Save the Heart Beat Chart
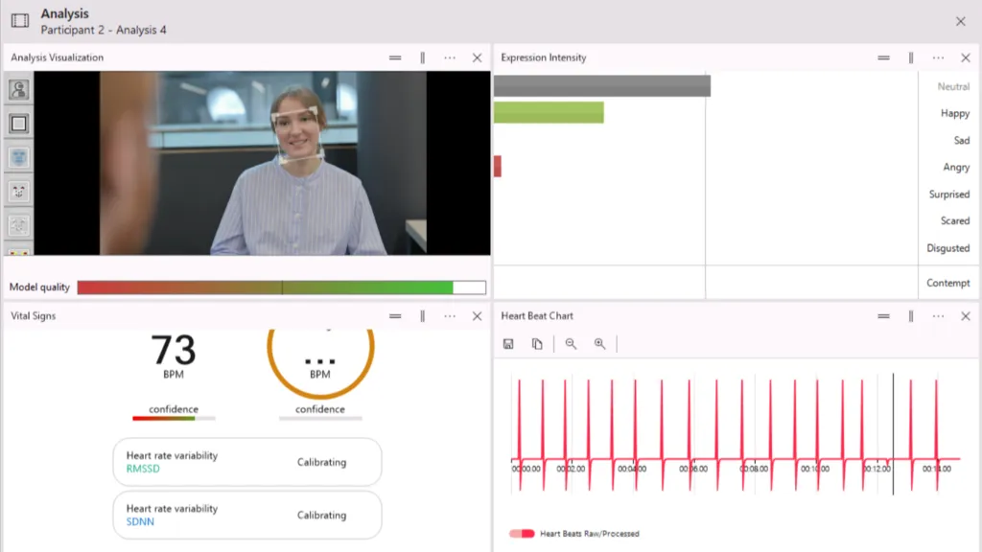 (508, 344)
